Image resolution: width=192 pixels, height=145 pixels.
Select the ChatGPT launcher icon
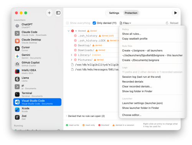point(17,26)
